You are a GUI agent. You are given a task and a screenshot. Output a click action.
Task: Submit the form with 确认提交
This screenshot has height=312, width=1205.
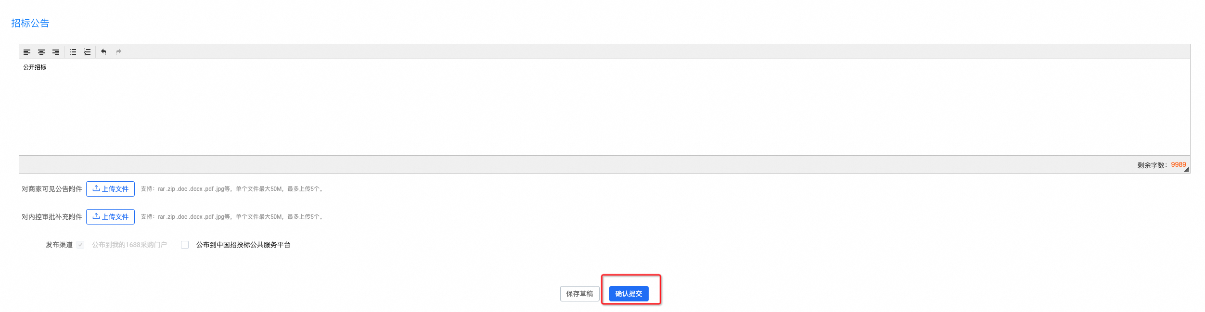pos(629,294)
